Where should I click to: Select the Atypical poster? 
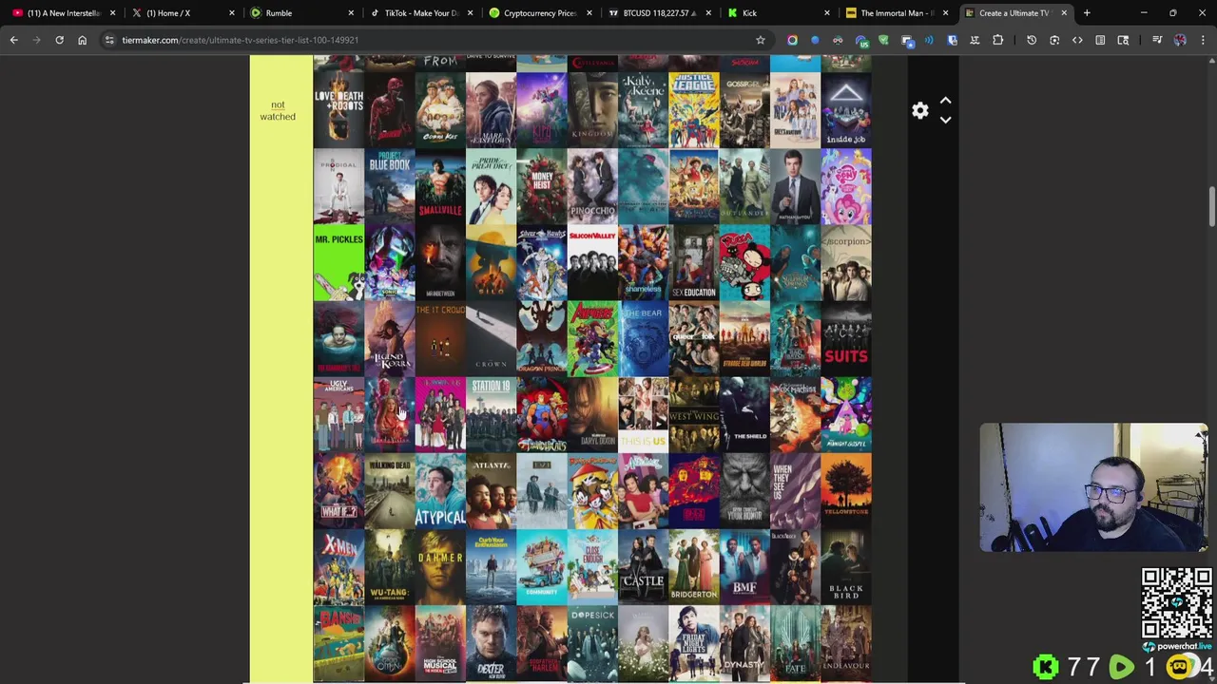[440, 490]
